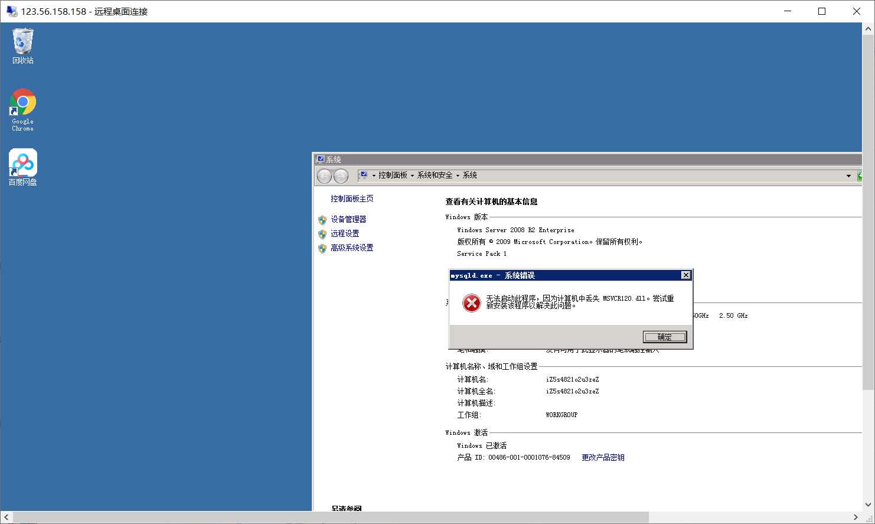Screen dimensions: 875x524
Task: Open the 远程设置 link
Action: [x=345, y=233]
